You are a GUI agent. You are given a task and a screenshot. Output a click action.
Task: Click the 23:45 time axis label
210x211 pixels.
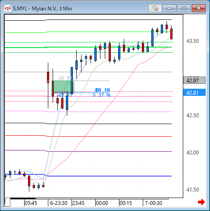[x=78, y=203]
